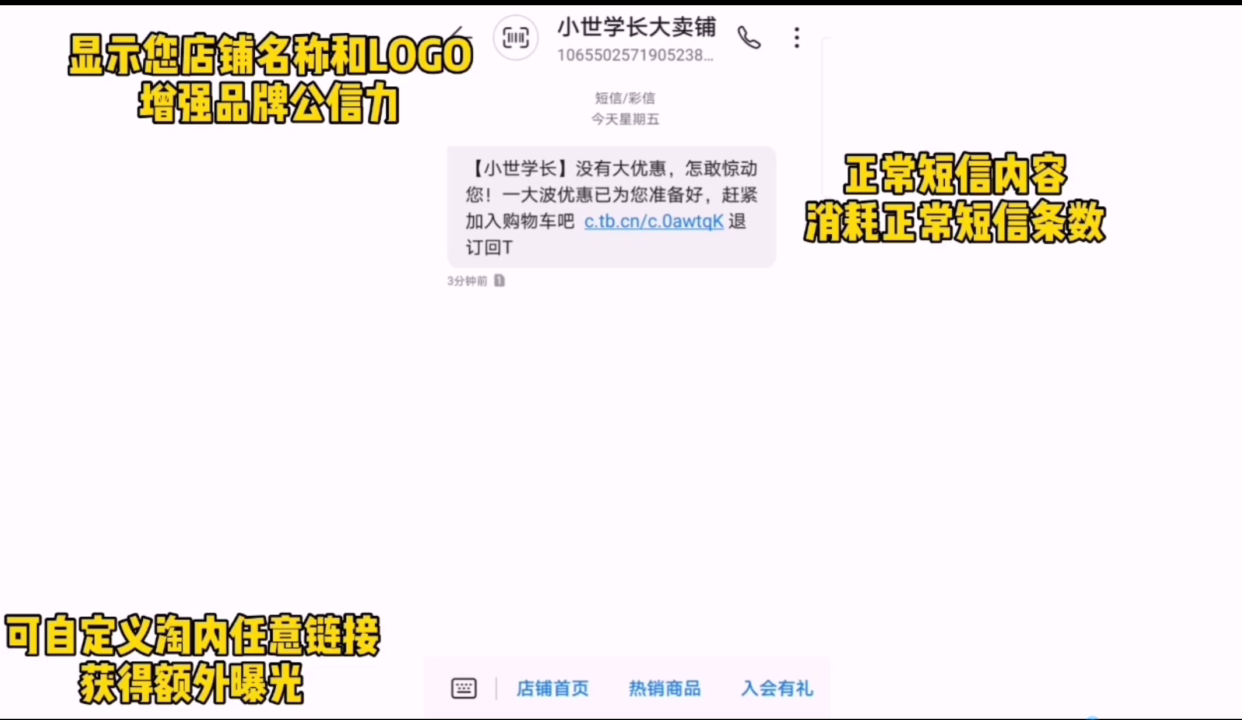The width and height of the screenshot is (1242, 720).
Task: Open the three-dot more options menu
Action: tap(797, 38)
